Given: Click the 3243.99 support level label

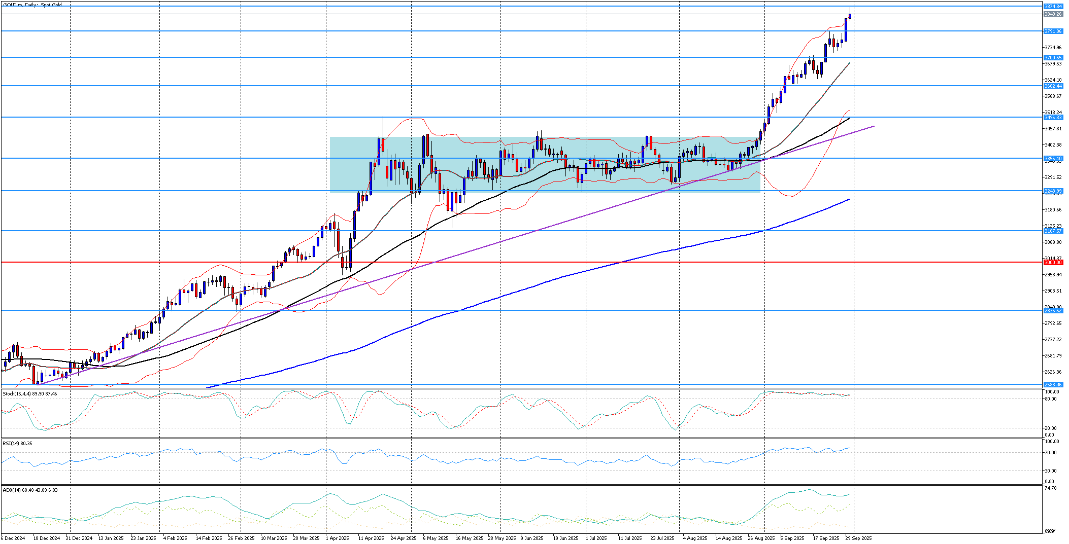Looking at the screenshot, I should click(x=1053, y=191).
